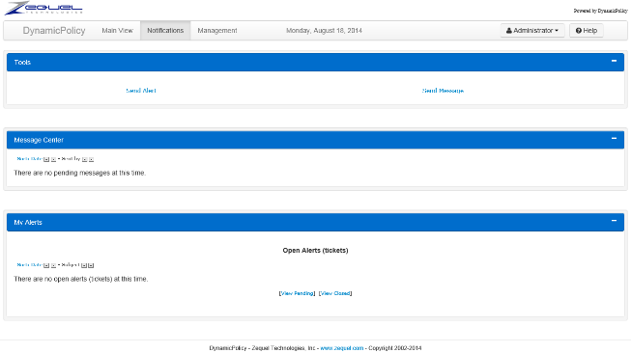The height and width of the screenshot is (353, 631).
Task: Click second Date sort arrow in Message Center
Action: point(53,159)
